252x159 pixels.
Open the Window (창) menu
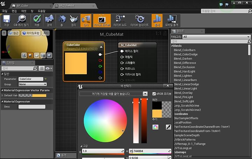click(x=32, y=11)
